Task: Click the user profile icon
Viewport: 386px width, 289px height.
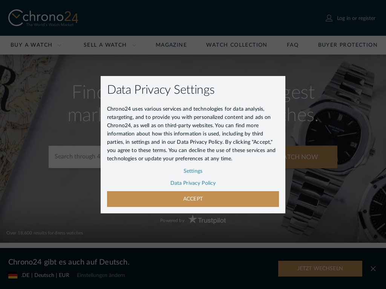Action: pos(329,18)
